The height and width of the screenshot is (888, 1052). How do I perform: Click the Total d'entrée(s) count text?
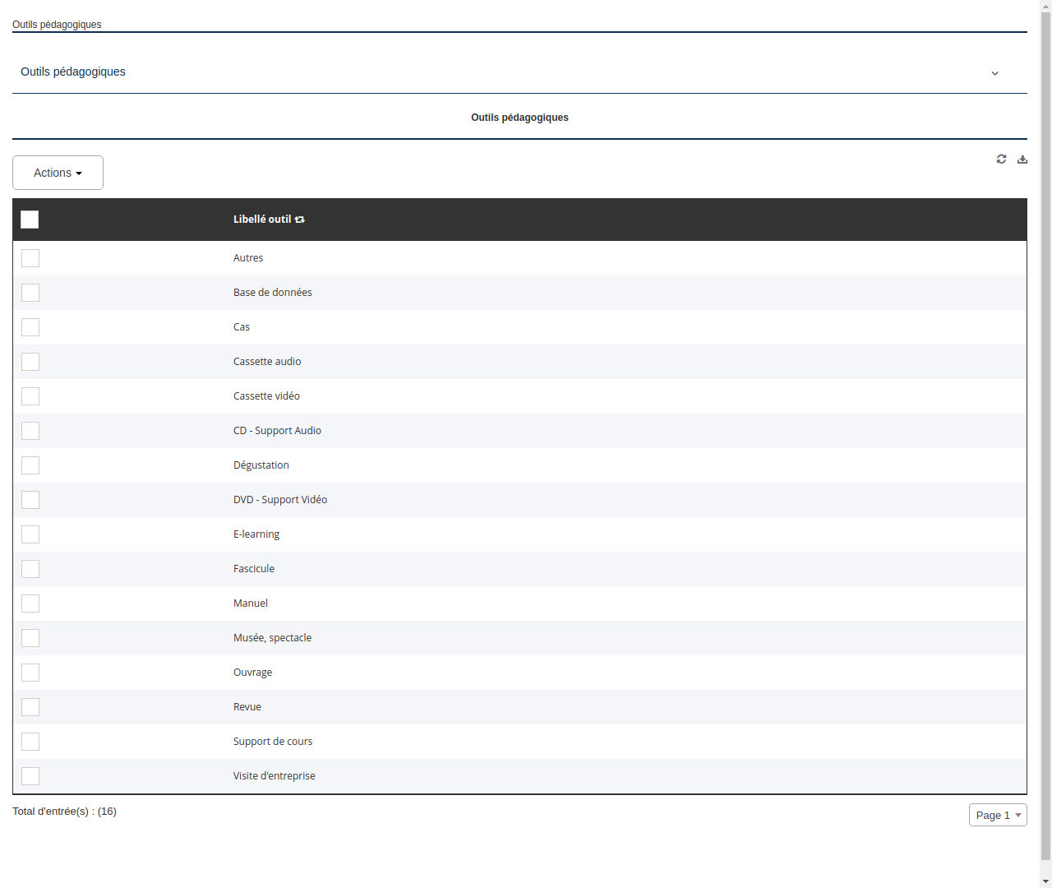[x=64, y=811]
